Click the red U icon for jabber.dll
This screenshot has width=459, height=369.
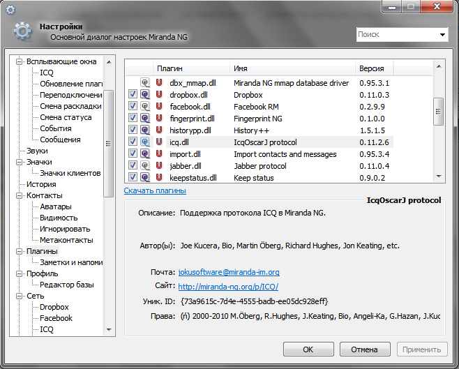[159, 165]
